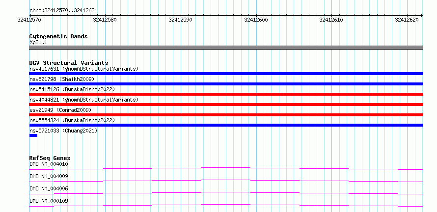This screenshot has height=212, width=437.
Task: Select ruler position 32412610
Action: coord(331,20)
